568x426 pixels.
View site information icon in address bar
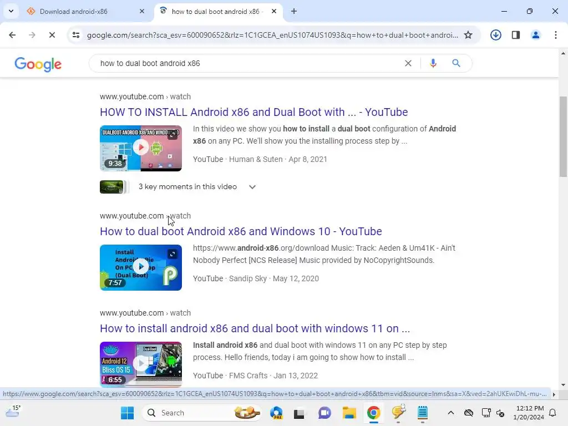tap(75, 35)
